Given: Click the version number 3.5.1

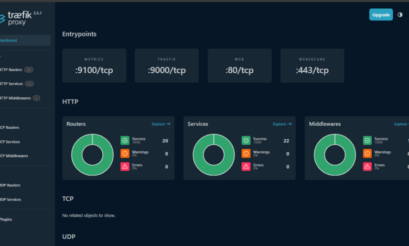Looking at the screenshot, I should (38, 13).
